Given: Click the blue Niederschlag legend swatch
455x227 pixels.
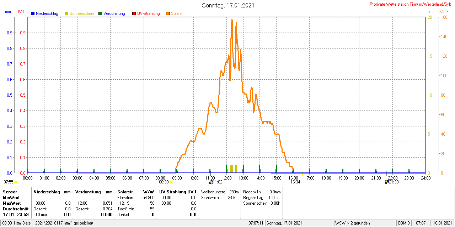Looking at the screenshot, I should click(x=32, y=13).
